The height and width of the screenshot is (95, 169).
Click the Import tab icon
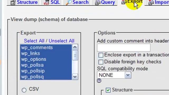click(x=151, y=2)
